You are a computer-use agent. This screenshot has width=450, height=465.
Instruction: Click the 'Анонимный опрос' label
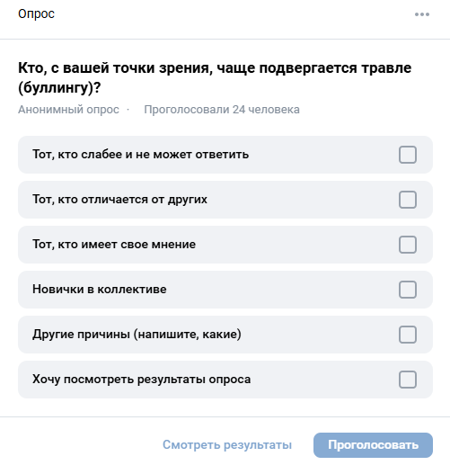coord(68,110)
